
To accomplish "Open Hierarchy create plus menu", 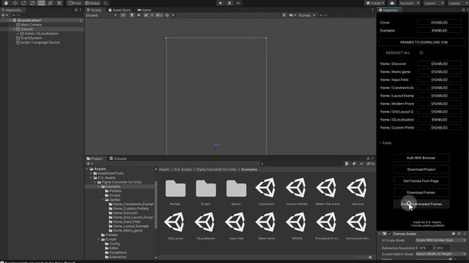I will (x=4, y=15).
